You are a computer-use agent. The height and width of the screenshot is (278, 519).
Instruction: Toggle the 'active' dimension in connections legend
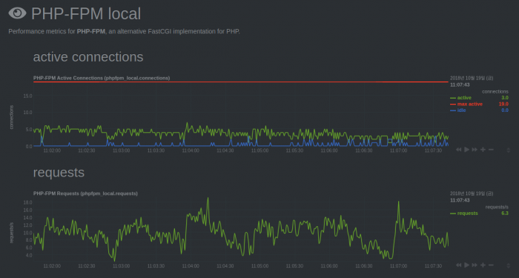464,98
